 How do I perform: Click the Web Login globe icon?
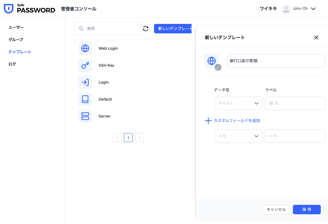[85, 48]
